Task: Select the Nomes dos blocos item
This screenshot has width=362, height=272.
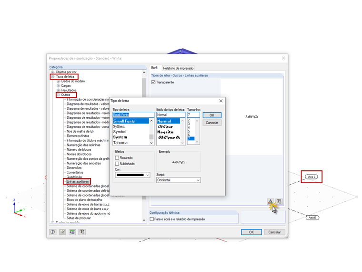Action: click(79, 154)
